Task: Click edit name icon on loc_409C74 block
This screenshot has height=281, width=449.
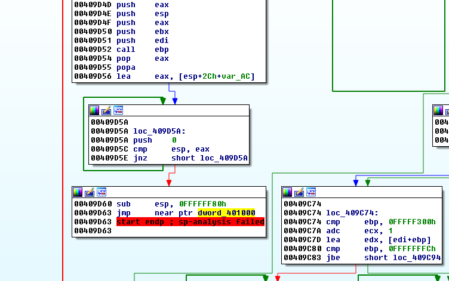Action: pyautogui.click(x=299, y=192)
